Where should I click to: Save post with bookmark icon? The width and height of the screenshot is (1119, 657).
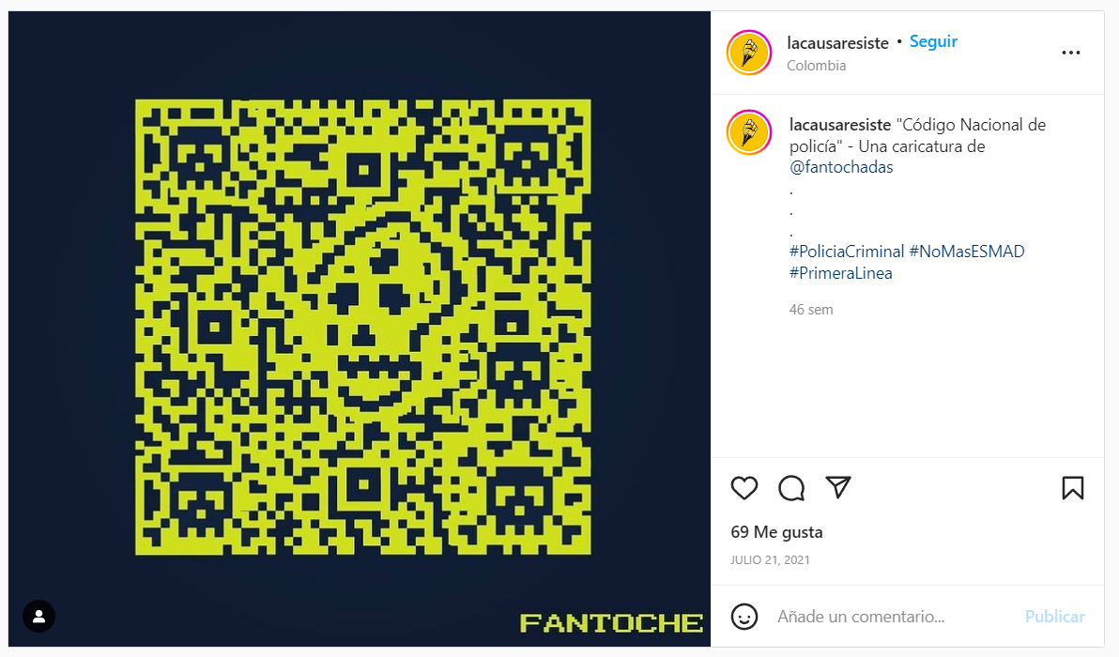click(x=1073, y=488)
